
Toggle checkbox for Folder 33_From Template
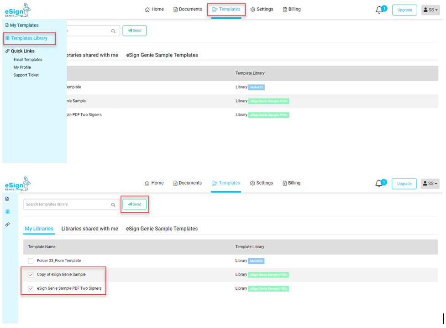pos(31,261)
